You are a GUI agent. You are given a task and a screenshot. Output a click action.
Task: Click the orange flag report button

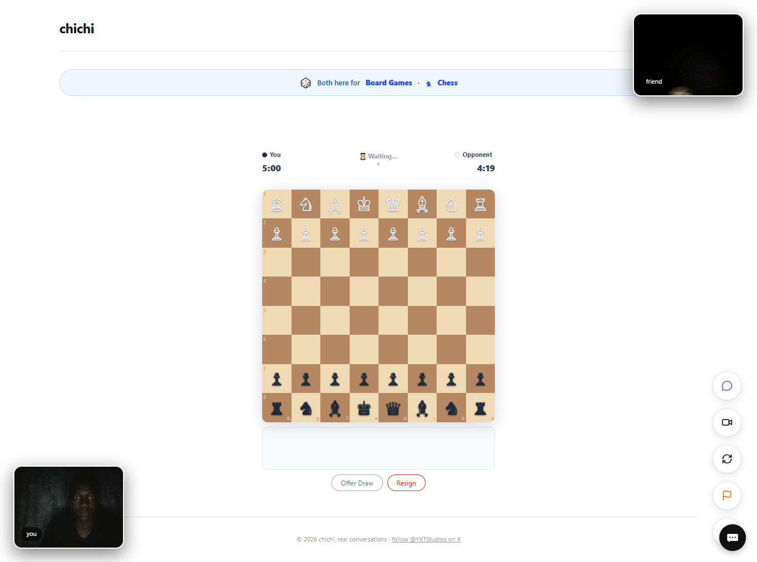pyautogui.click(x=727, y=495)
